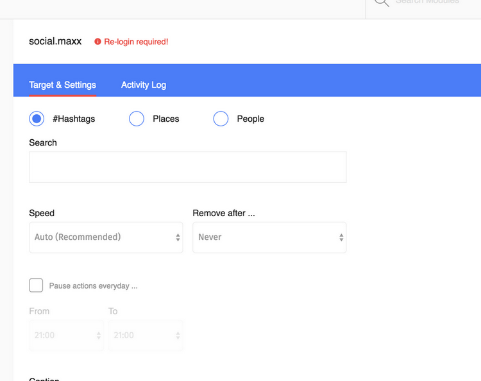Click the Speed label

[42, 213]
